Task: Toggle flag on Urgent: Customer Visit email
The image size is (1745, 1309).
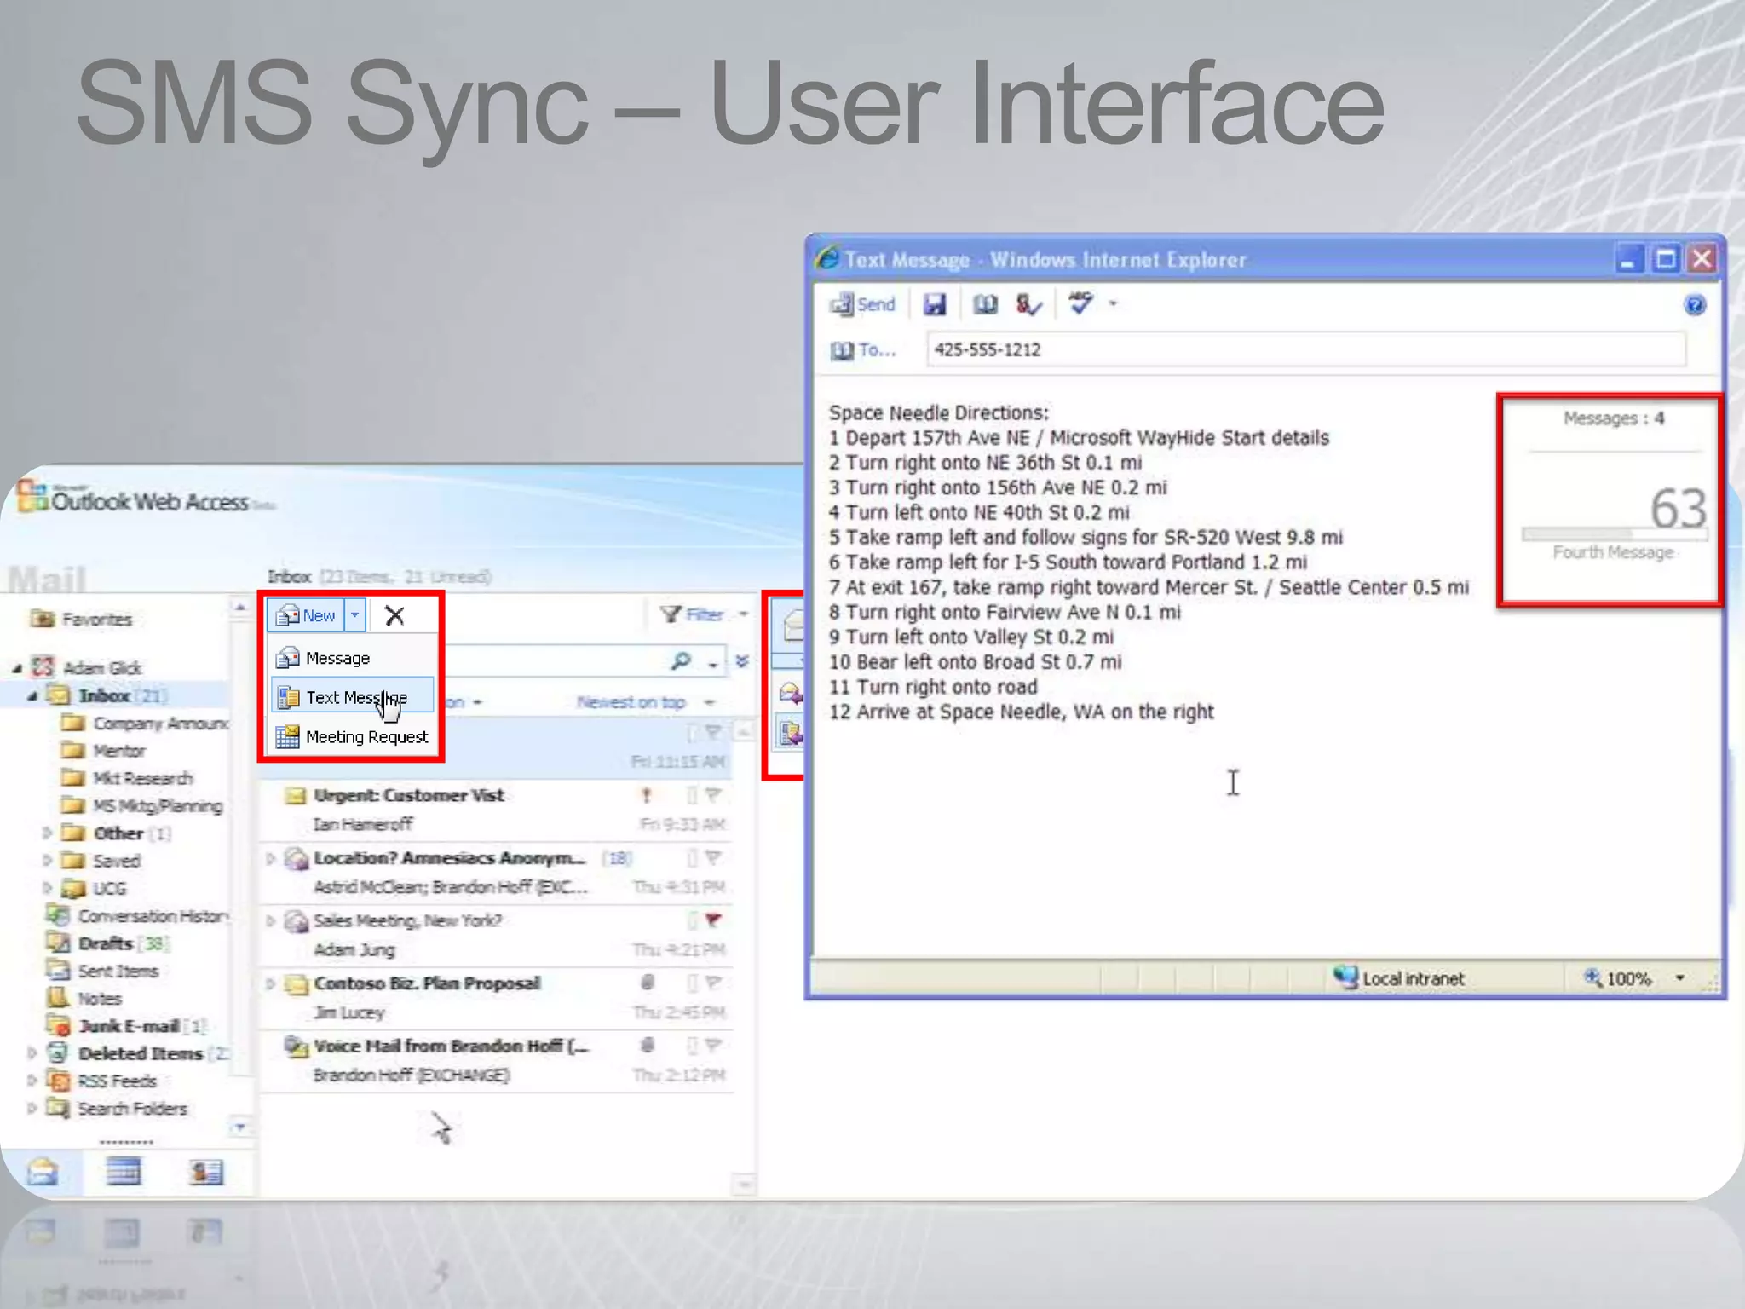Action: point(714,795)
